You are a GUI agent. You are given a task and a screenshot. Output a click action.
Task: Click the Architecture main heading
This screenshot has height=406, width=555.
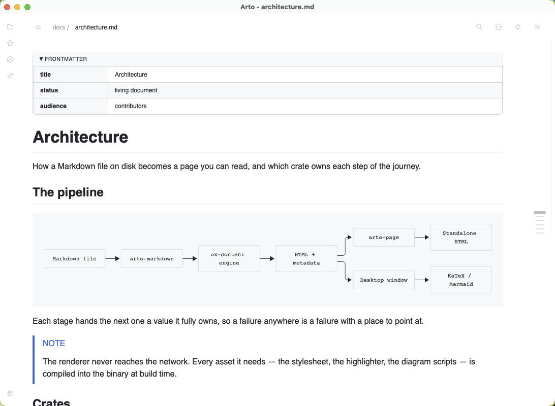click(80, 137)
